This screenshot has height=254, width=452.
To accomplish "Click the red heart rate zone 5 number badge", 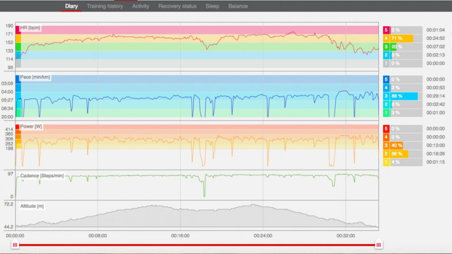I will [x=386, y=30].
